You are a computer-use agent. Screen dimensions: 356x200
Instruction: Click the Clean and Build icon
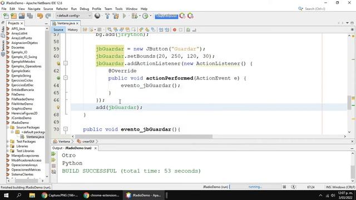click(x=116, y=16)
